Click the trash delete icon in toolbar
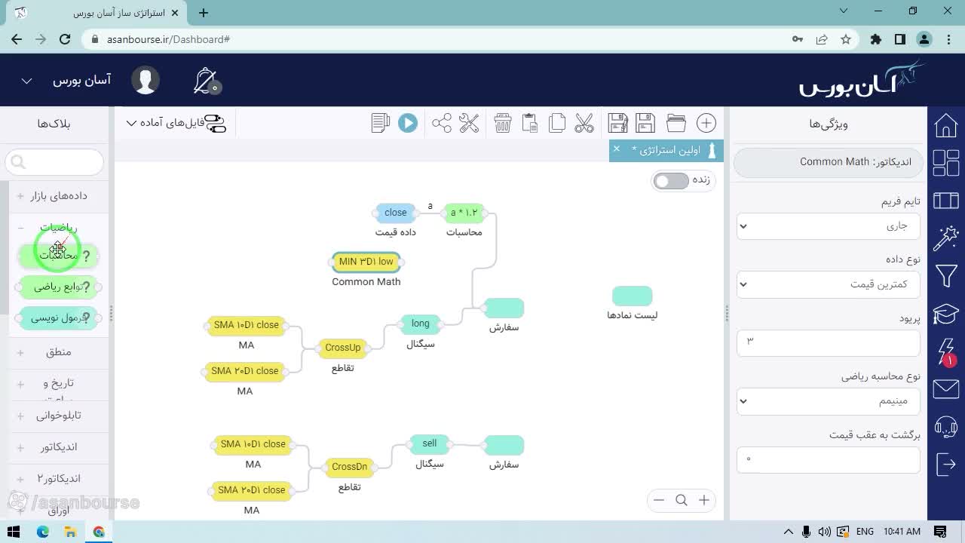965x543 pixels. (x=503, y=123)
